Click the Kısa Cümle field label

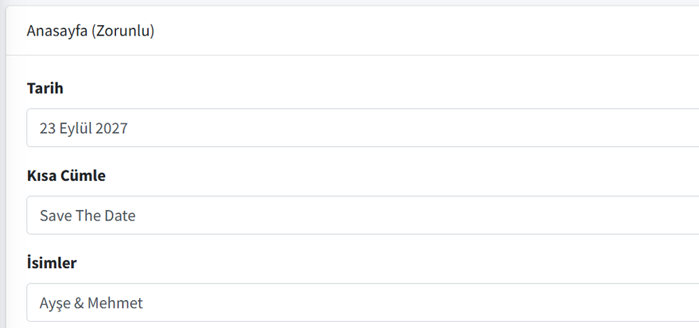(66, 176)
